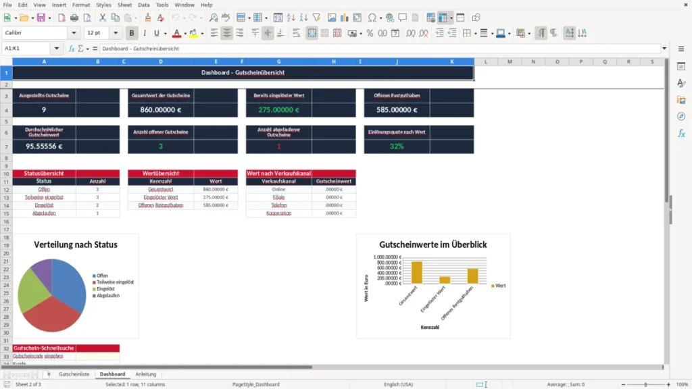This screenshot has width=692, height=389.
Task: Toggle Align Left
Action: tap(214, 33)
